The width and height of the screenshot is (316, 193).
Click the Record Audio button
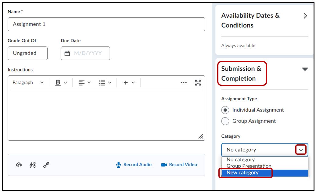(x=134, y=165)
